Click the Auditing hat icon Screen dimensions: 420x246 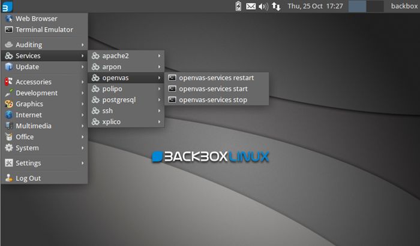[x=9, y=45]
